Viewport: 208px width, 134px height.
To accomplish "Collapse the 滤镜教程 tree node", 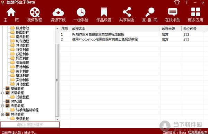I will [2, 93].
